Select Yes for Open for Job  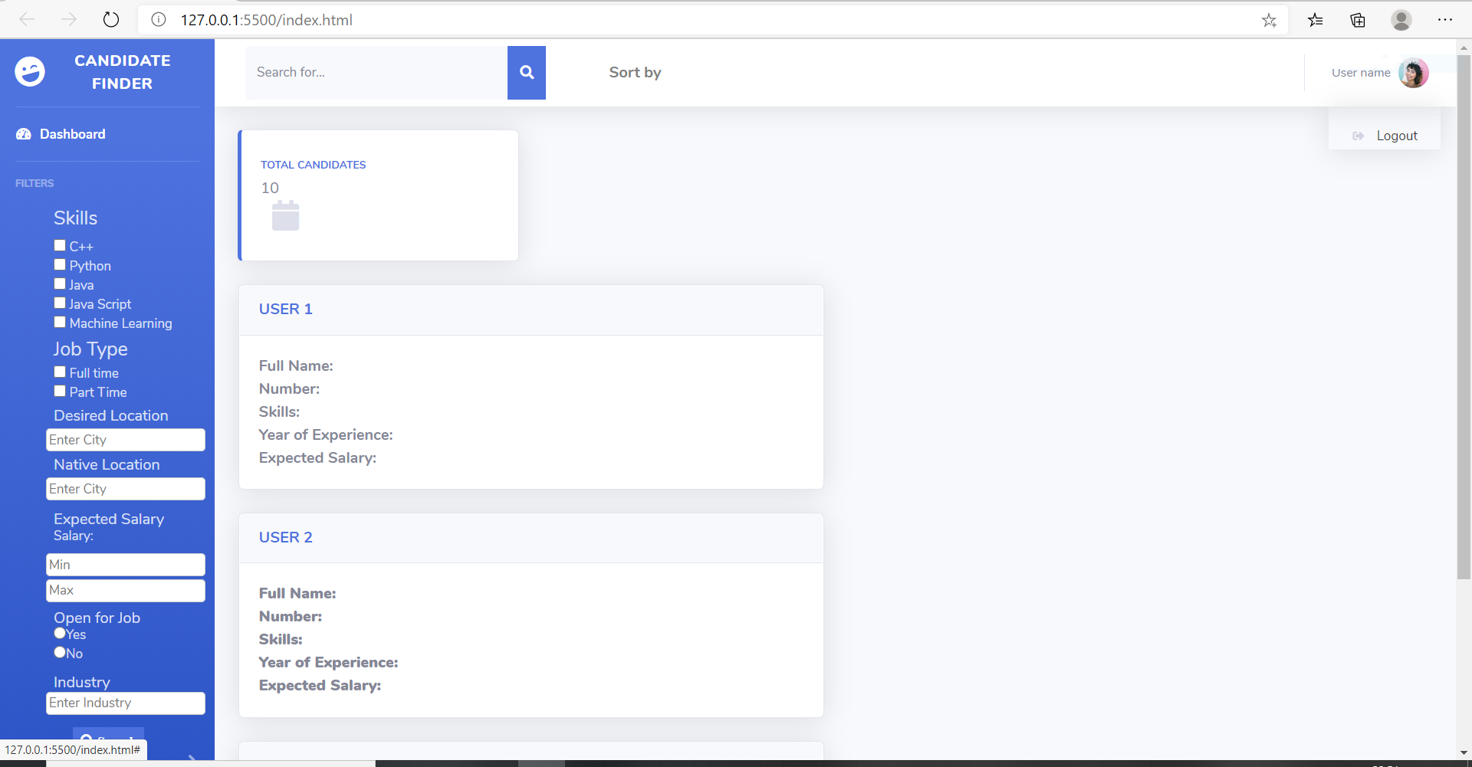click(59, 633)
